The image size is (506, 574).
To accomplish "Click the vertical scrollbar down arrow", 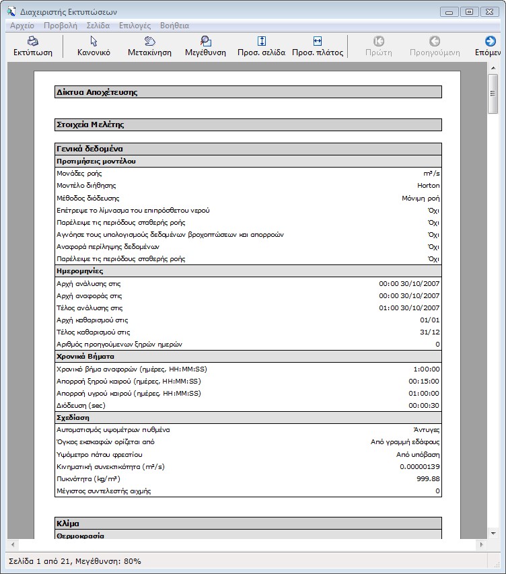I will (493, 532).
